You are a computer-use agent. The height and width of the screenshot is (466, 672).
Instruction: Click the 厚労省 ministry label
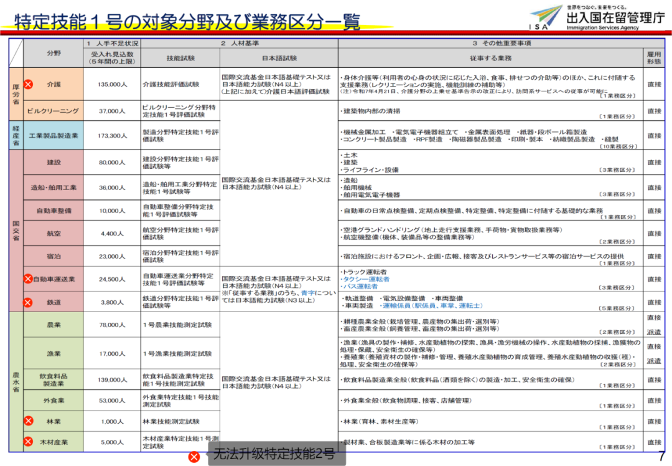16,94
